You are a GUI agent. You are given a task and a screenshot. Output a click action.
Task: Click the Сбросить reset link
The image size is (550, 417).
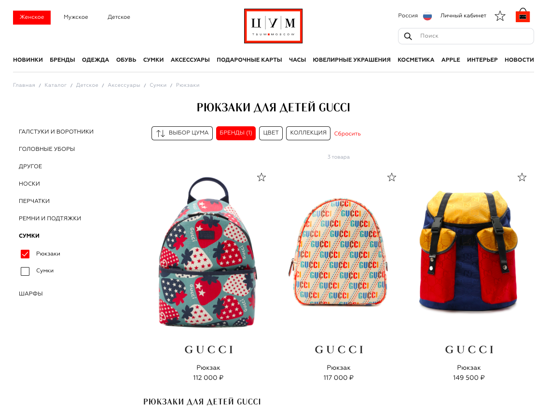[x=347, y=134]
